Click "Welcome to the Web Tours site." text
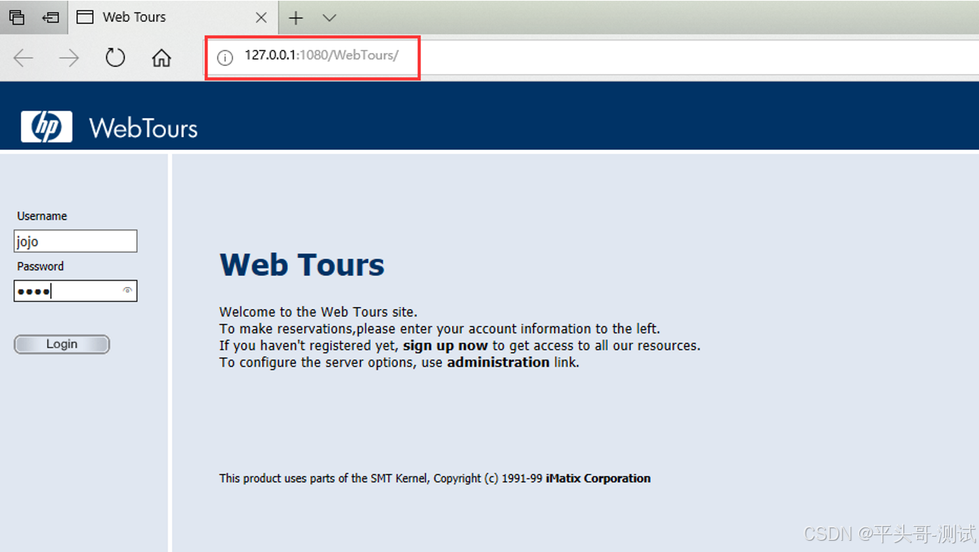The image size is (979, 552). pyautogui.click(x=318, y=312)
